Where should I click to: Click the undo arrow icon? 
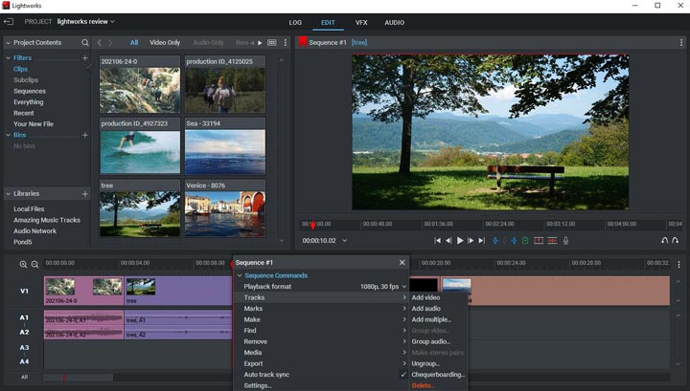(x=664, y=241)
